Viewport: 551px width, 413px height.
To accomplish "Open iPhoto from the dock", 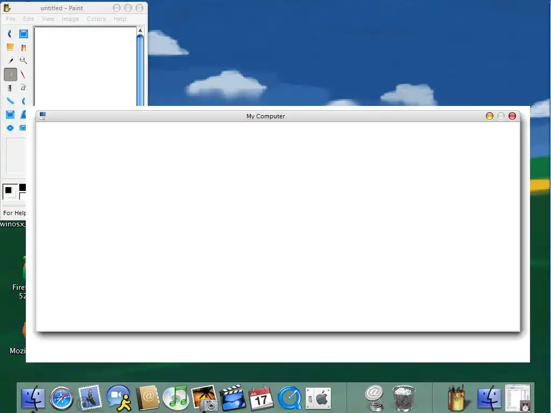I will click(x=204, y=398).
